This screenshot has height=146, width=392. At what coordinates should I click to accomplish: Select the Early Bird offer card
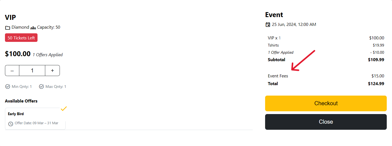[x=35, y=118]
